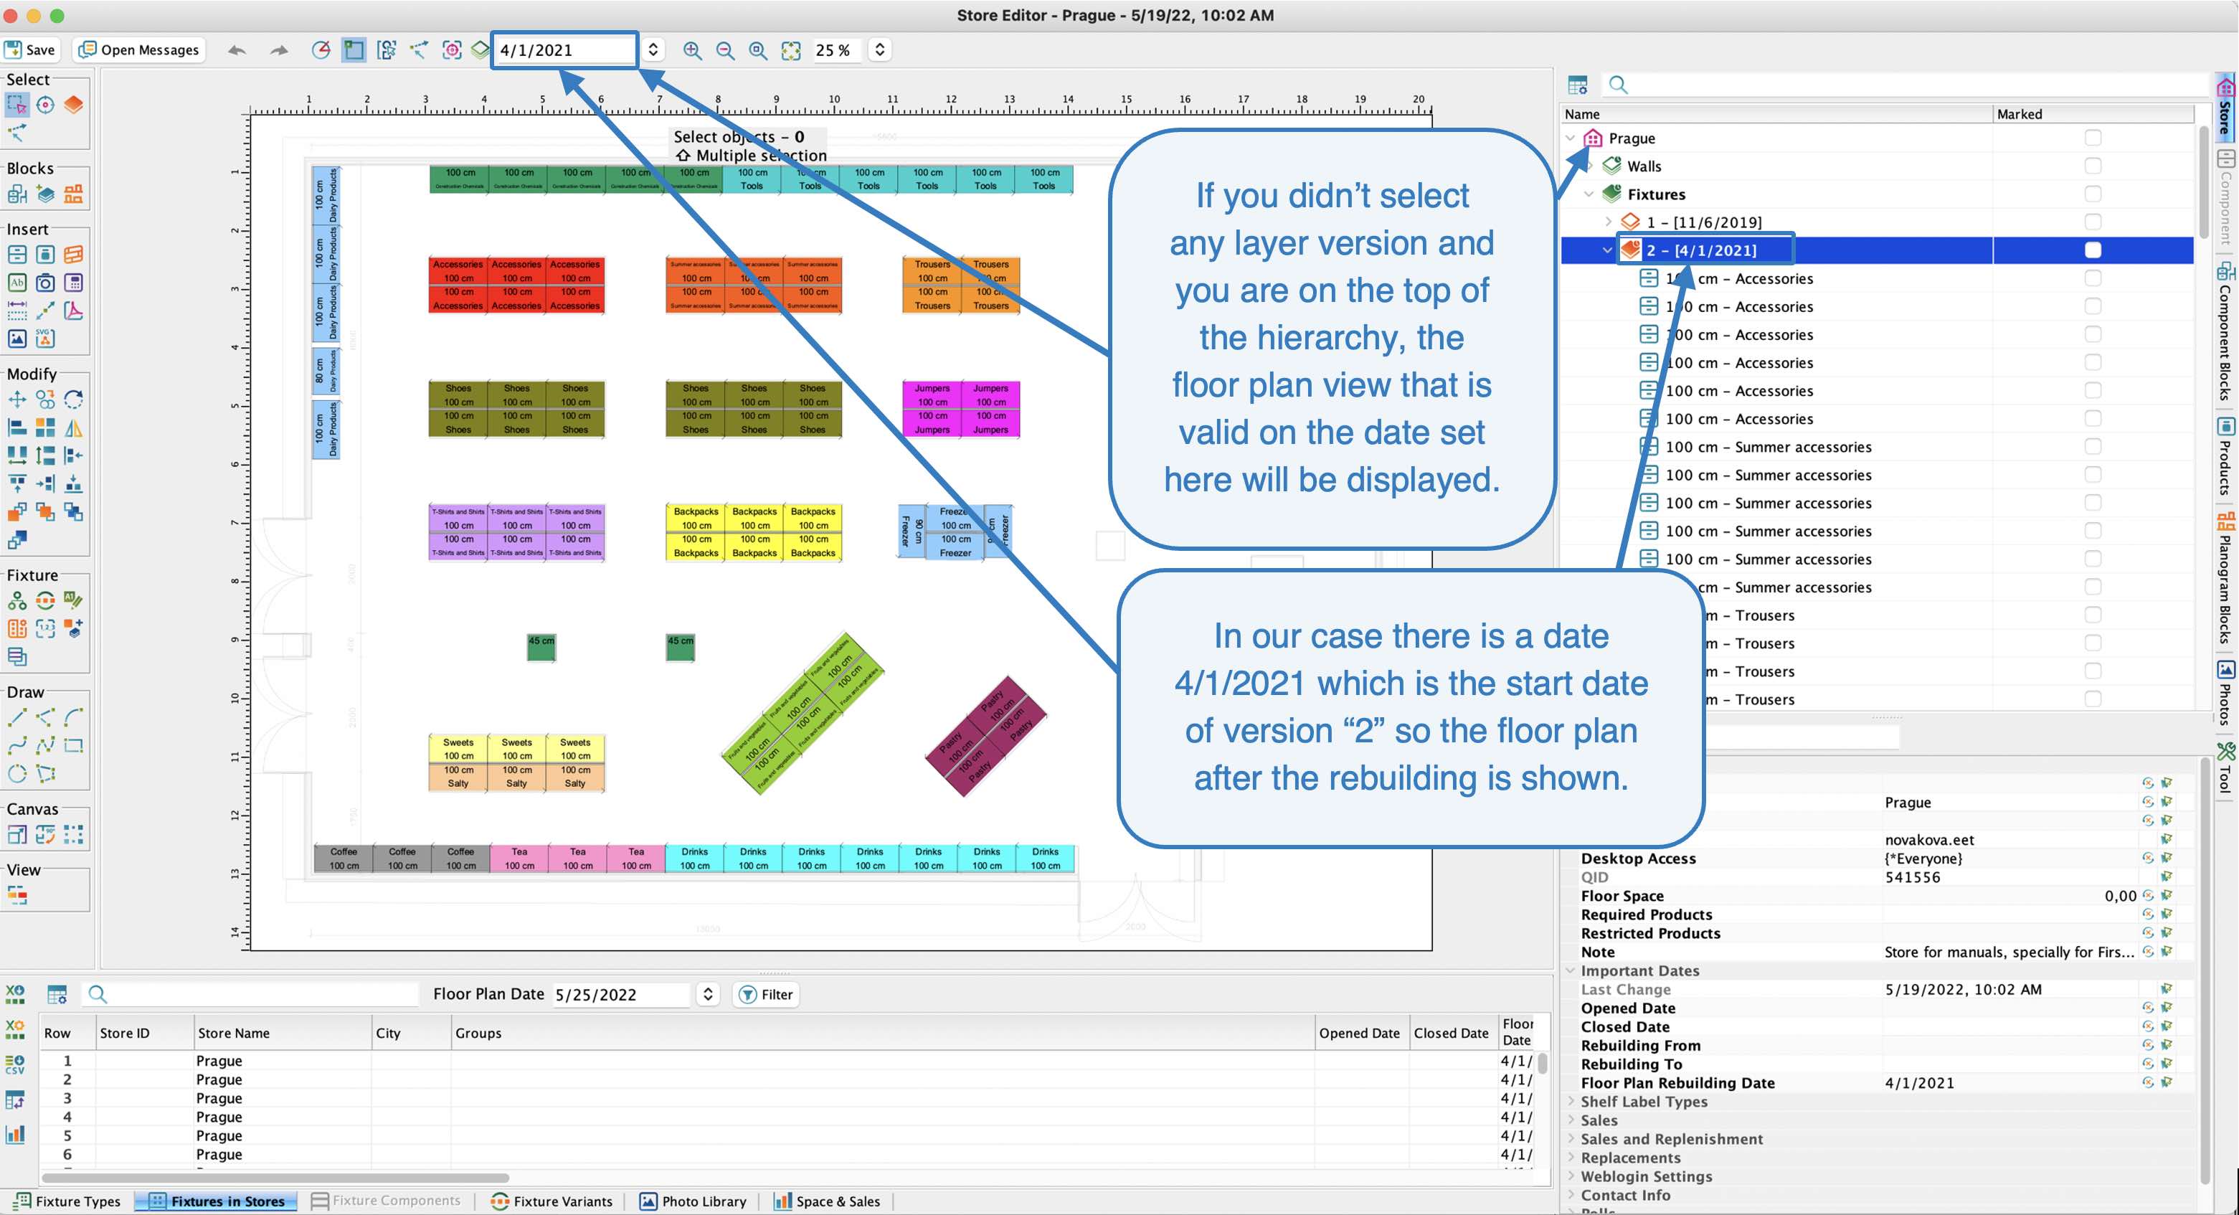
Task: Check the Marked checkbox for Walls
Action: coord(2093,166)
